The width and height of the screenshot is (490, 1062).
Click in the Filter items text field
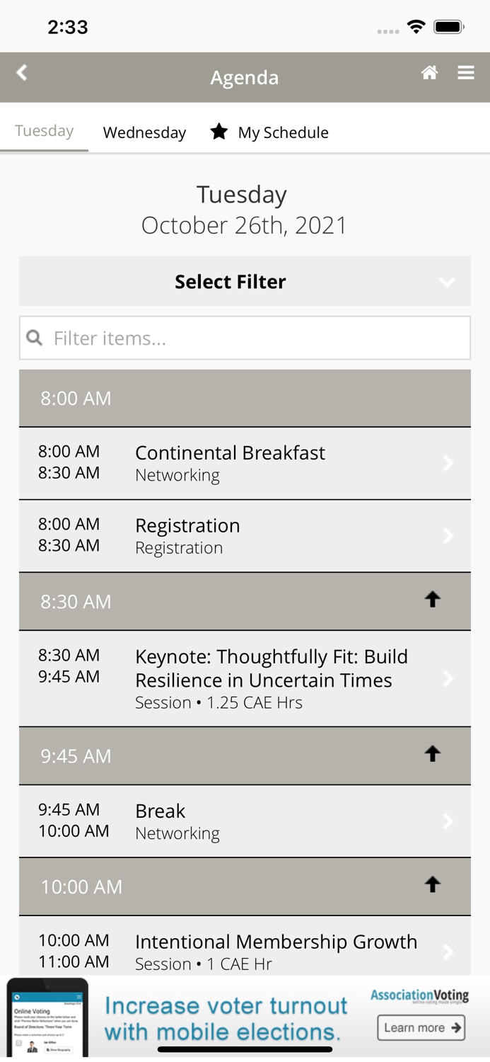click(x=212, y=338)
